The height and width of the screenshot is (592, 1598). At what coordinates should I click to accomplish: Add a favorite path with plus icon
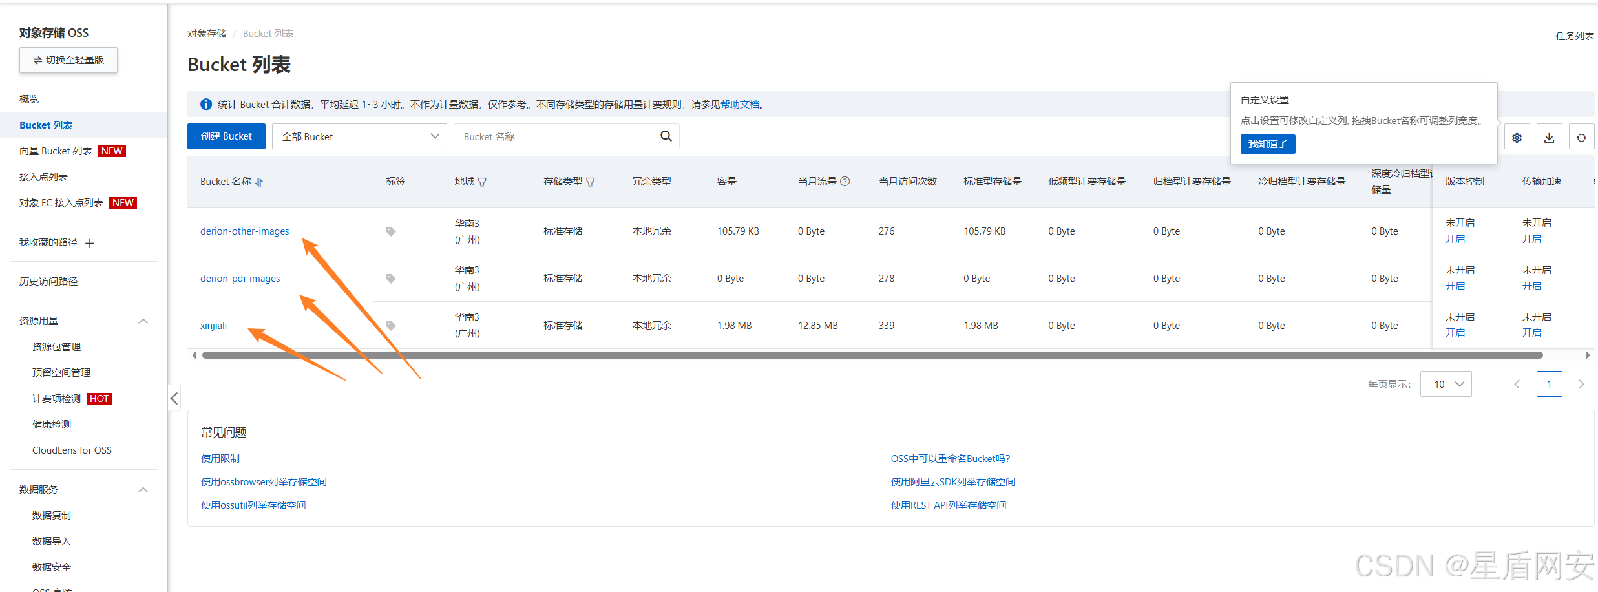tap(90, 243)
